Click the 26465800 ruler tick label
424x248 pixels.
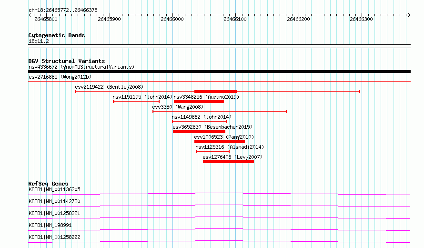tap(46, 19)
